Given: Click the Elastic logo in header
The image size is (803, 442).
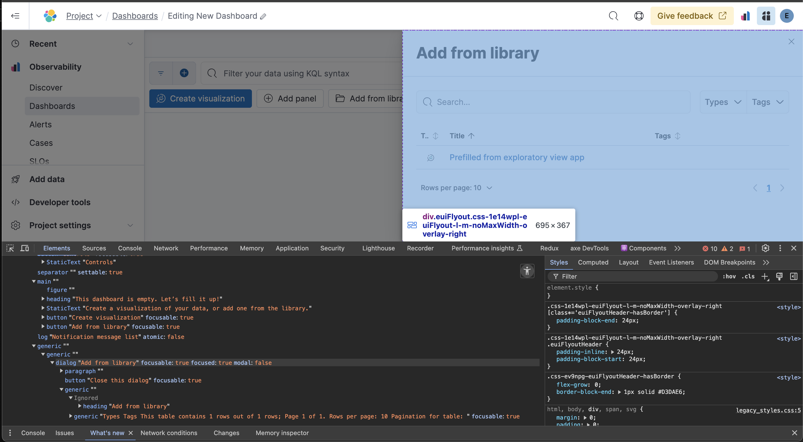Looking at the screenshot, I should coord(50,16).
